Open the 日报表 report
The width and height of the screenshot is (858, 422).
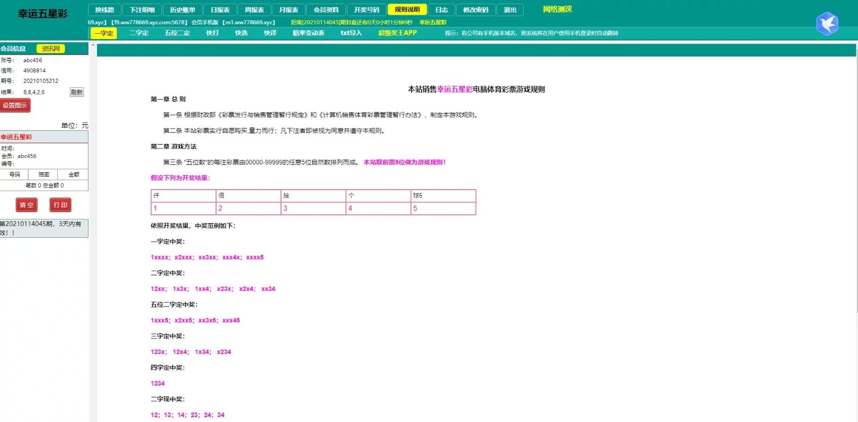click(x=220, y=10)
